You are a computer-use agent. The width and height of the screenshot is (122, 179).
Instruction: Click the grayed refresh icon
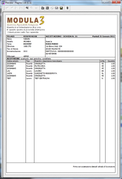coord(31,8)
